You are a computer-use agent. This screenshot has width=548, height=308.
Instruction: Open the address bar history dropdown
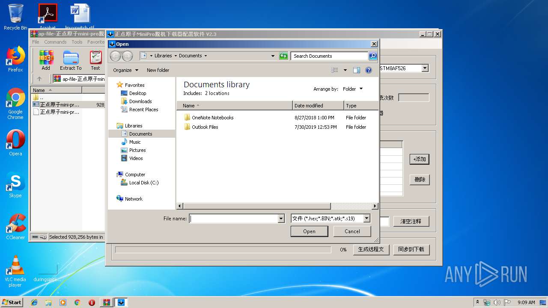[x=273, y=56]
